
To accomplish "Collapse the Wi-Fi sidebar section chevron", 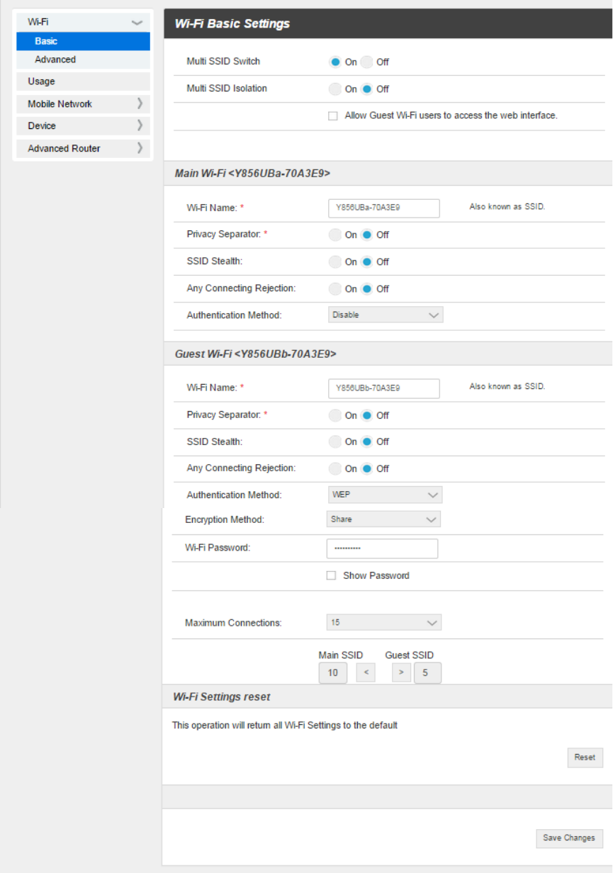I will 137,23.
